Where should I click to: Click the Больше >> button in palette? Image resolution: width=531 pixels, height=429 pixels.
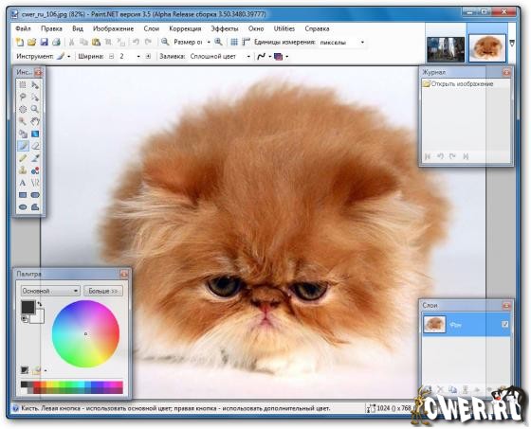[103, 291]
